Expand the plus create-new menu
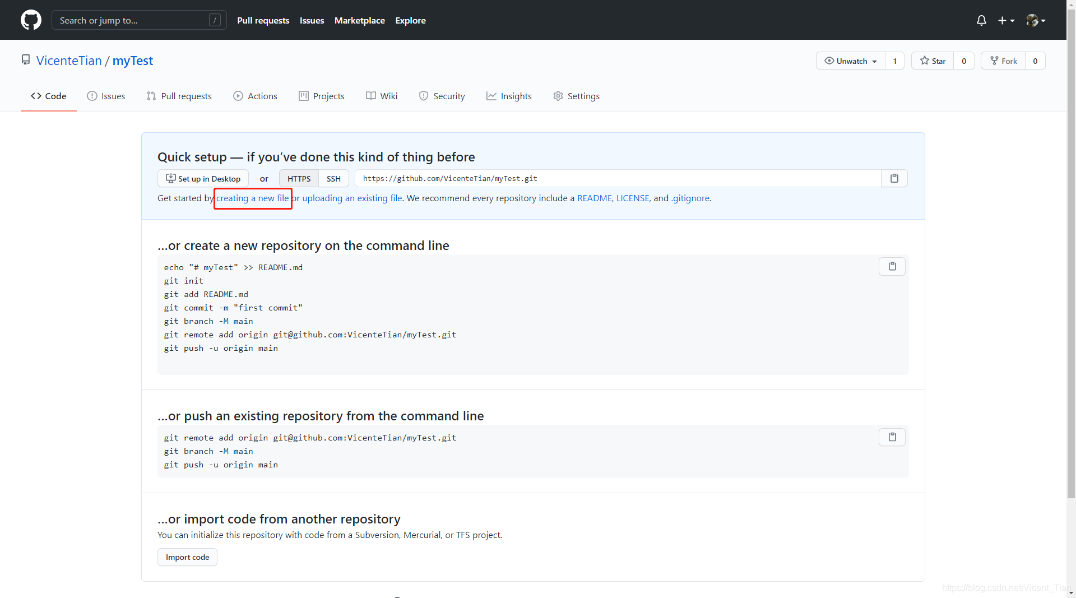Viewport: 1076px width, 598px height. pos(1006,21)
